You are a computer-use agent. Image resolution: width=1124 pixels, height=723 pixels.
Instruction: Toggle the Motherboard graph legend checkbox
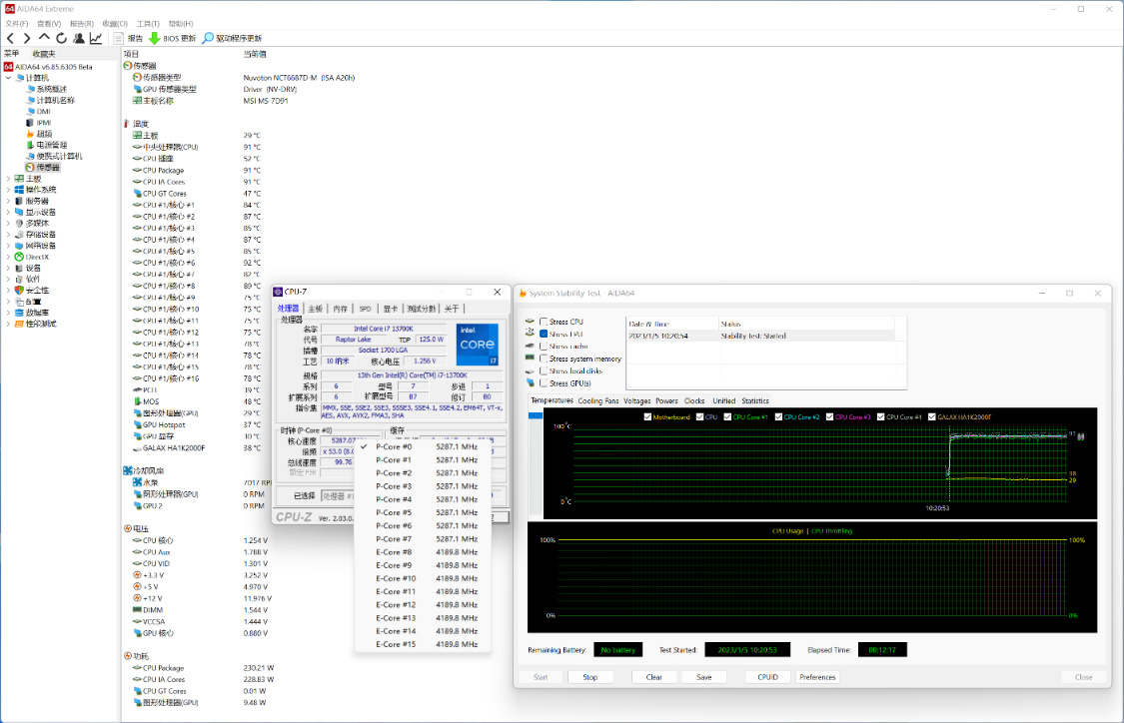647,416
